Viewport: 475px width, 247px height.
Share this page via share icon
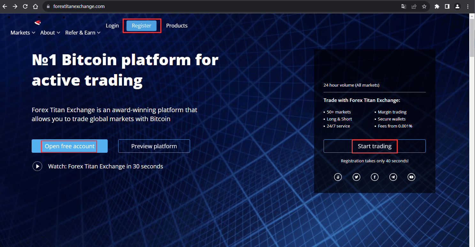(x=414, y=6)
